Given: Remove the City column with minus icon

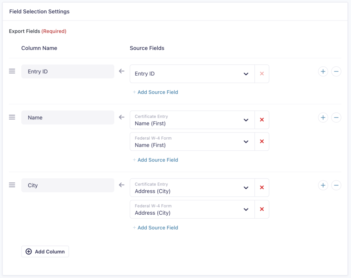Looking at the screenshot, I should pos(336,185).
